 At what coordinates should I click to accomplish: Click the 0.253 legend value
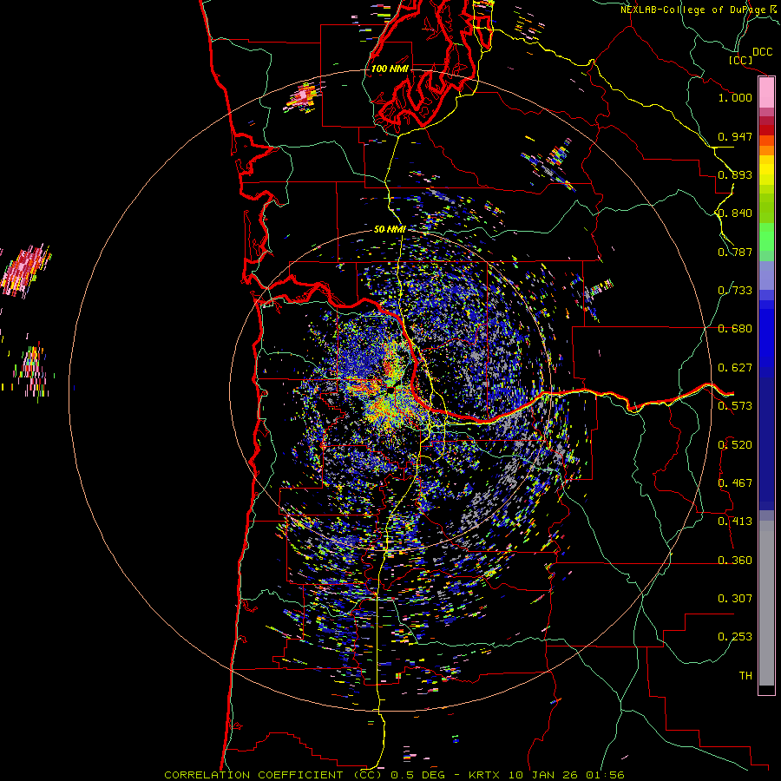[x=735, y=637]
